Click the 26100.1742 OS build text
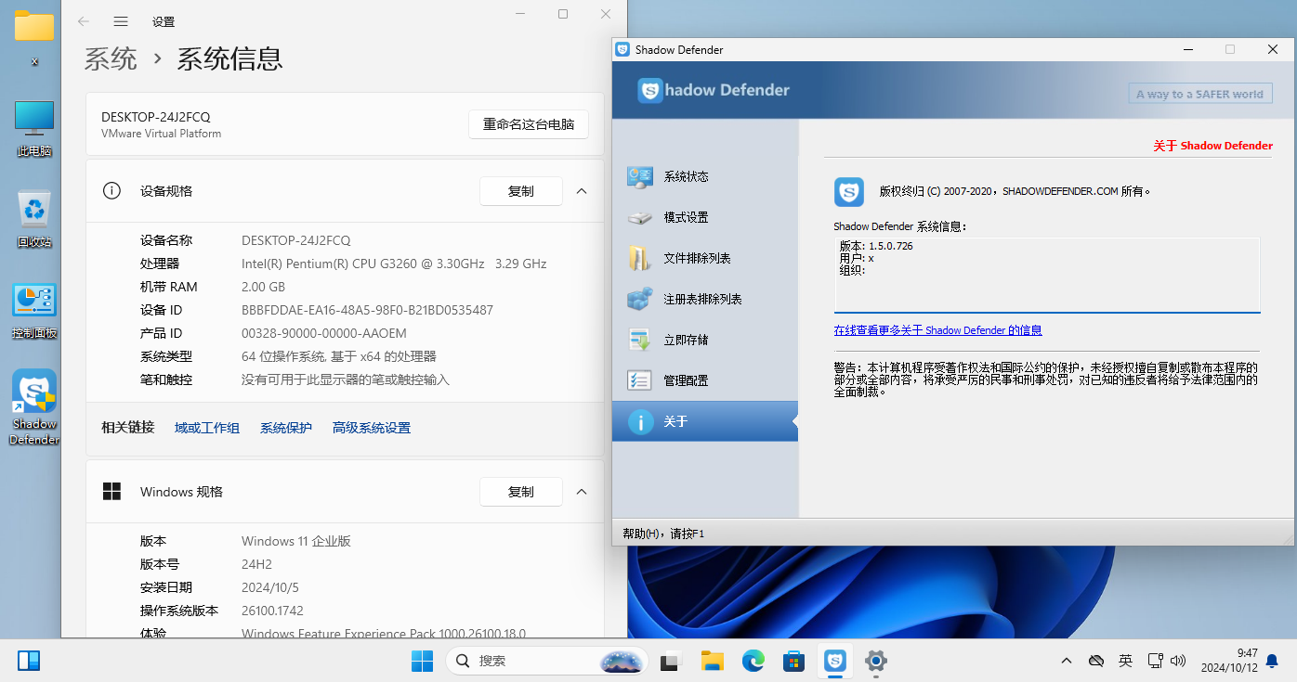 [x=272, y=611]
